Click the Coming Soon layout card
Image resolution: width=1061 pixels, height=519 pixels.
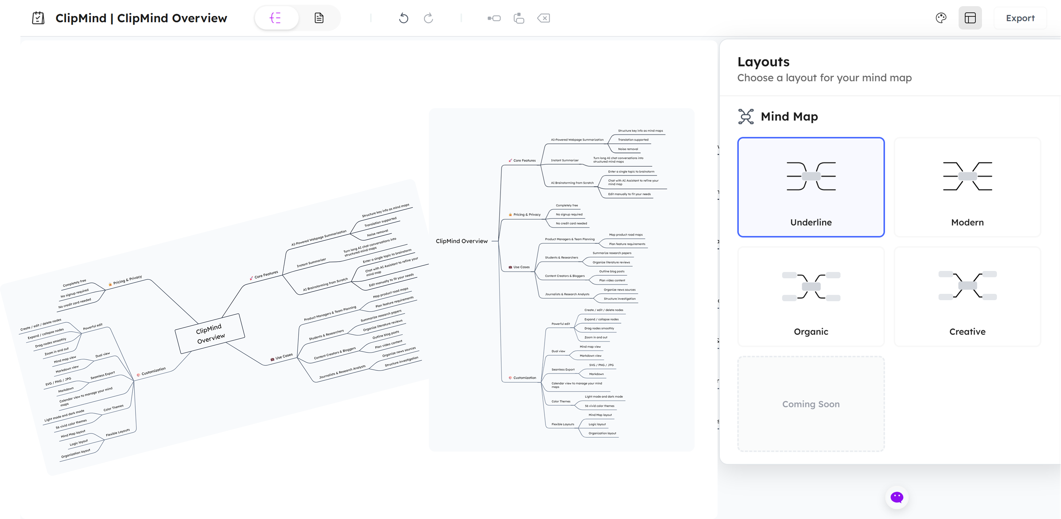coord(811,404)
